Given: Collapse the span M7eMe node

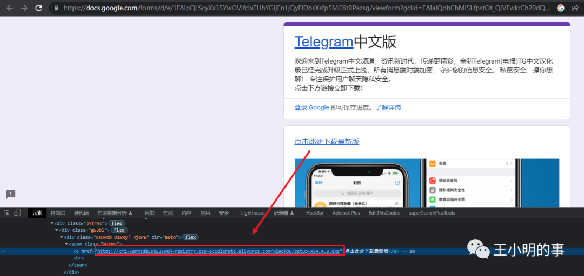Looking at the screenshot, I should (x=67, y=244).
